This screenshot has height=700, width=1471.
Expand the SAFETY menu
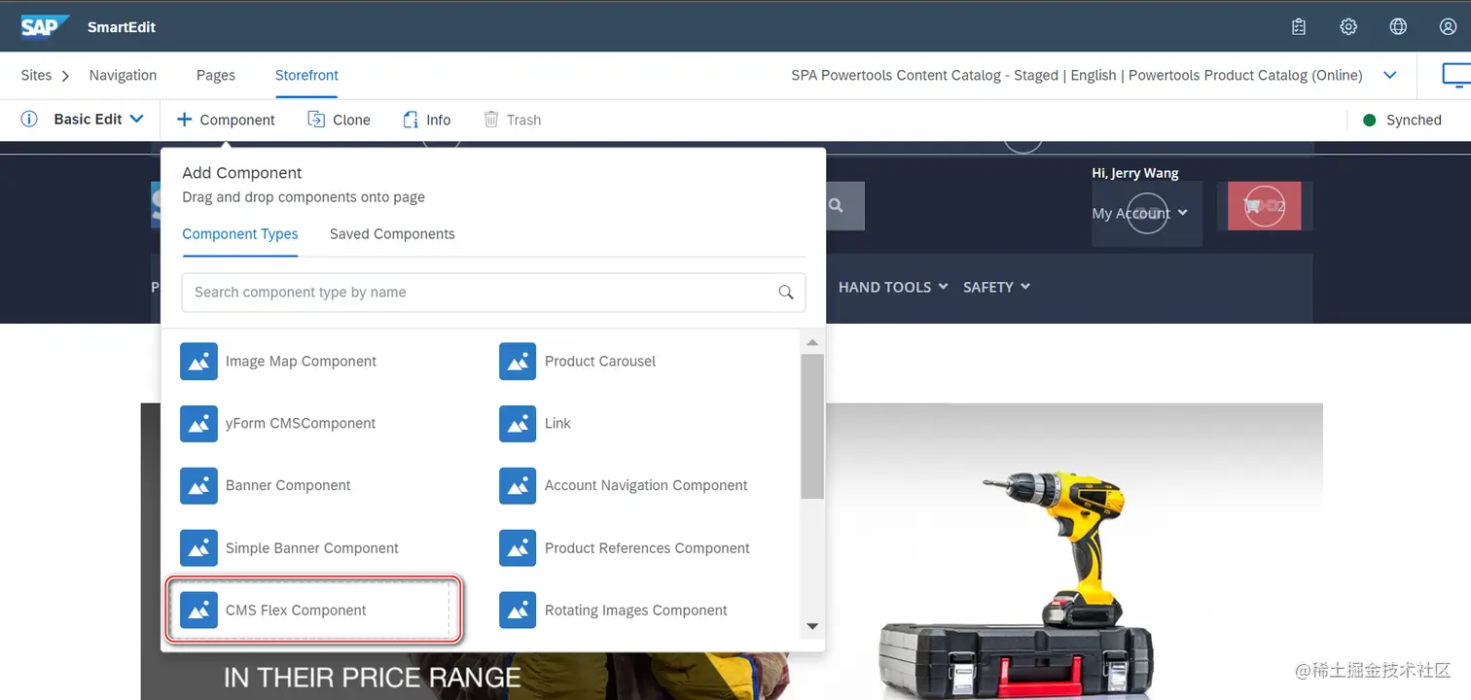(x=996, y=287)
